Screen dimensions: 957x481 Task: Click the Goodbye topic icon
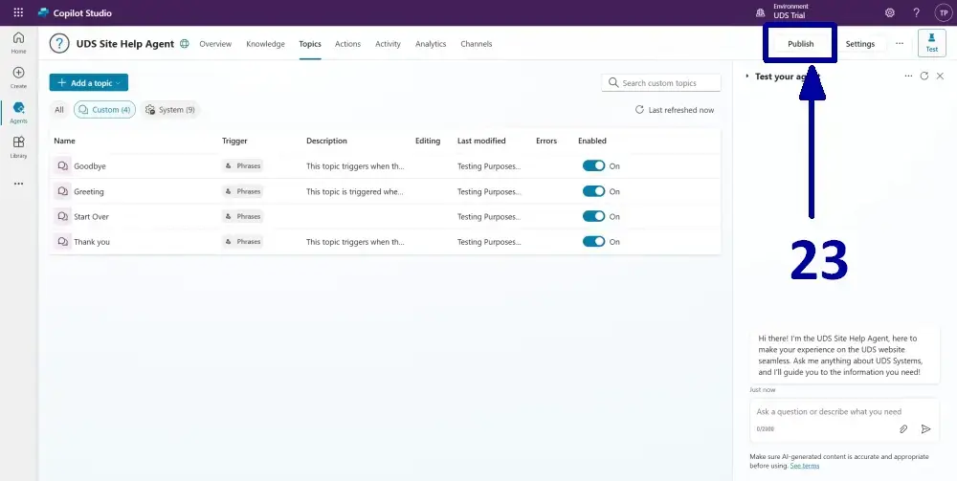point(62,165)
